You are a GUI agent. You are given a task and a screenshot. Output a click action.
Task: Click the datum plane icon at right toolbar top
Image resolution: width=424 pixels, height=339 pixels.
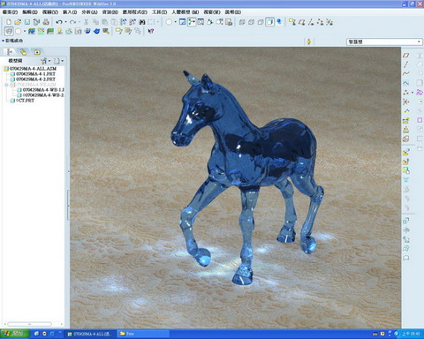pos(406,55)
